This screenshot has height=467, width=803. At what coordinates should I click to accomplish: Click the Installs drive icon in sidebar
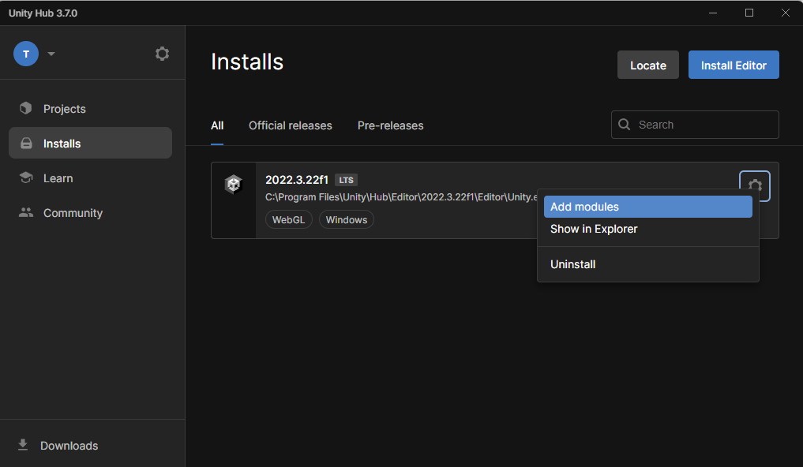tap(26, 144)
